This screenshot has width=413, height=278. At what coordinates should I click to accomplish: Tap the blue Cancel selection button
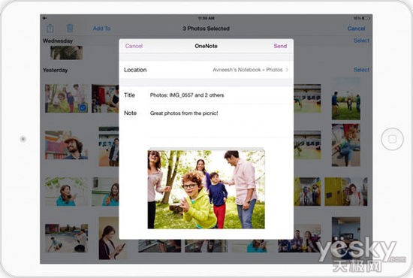pyautogui.click(x=357, y=29)
